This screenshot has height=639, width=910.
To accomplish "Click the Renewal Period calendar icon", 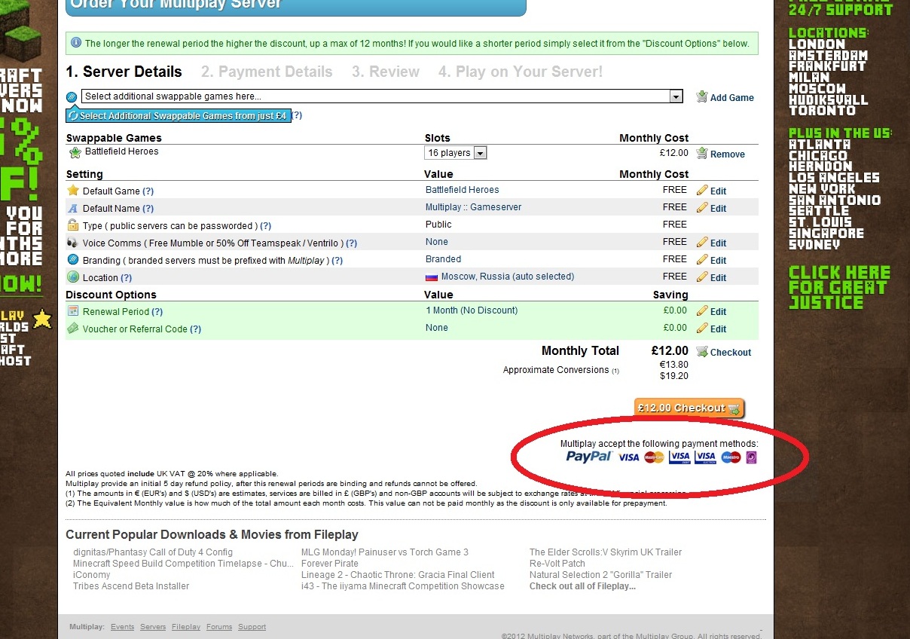I will (x=73, y=310).
